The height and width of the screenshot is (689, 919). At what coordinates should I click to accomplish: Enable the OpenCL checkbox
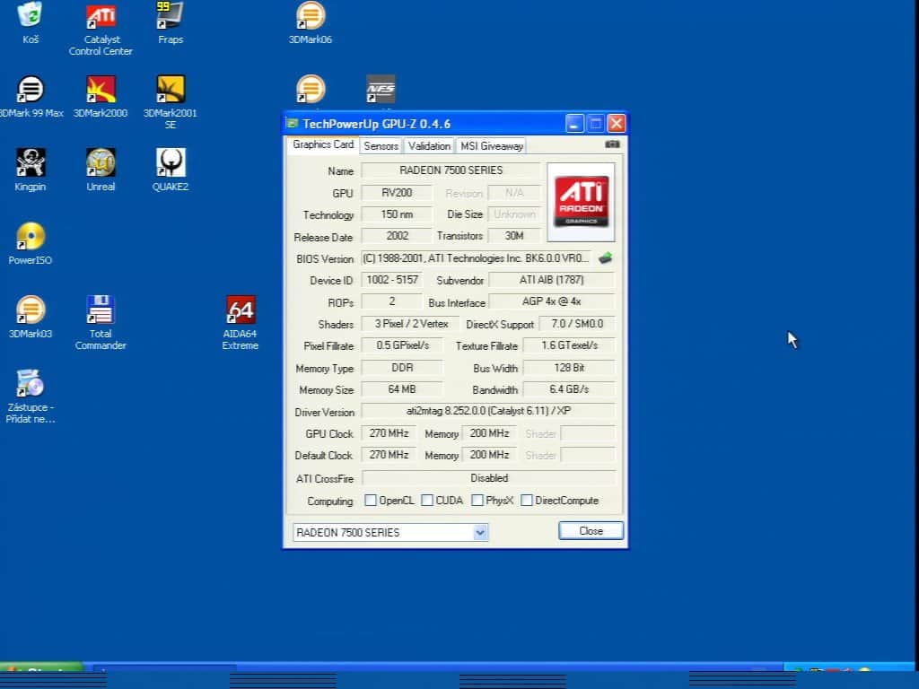click(371, 501)
